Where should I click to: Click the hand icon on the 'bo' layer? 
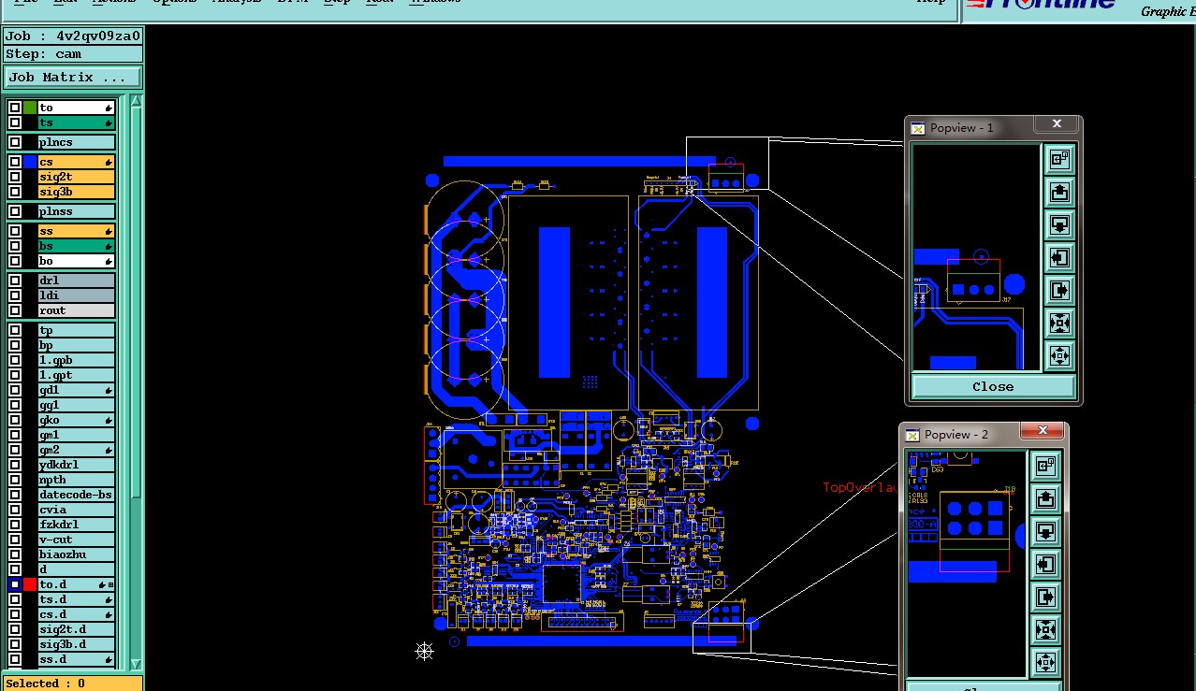coord(109,261)
